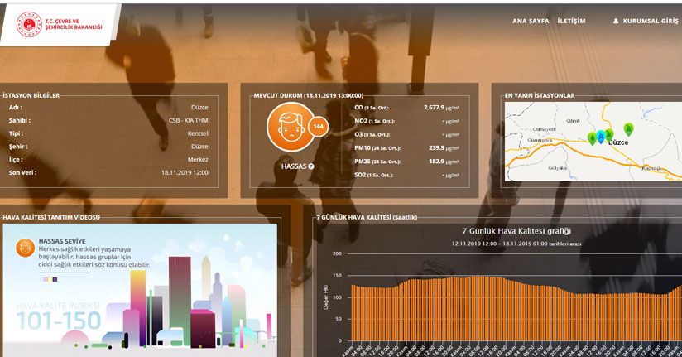Viewport: 682px width, 357px height.
Task: Click the CSB - KIA THM owner value
Action: (189, 120)
